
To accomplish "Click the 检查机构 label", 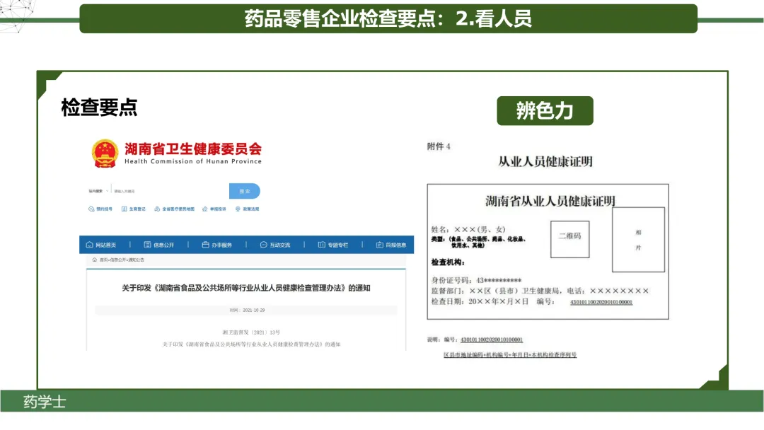I will click(x=448, y=262).
